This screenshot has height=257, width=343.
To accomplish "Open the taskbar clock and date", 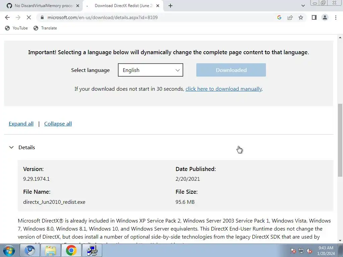I will pyautogui.click(x=326, y=251).
